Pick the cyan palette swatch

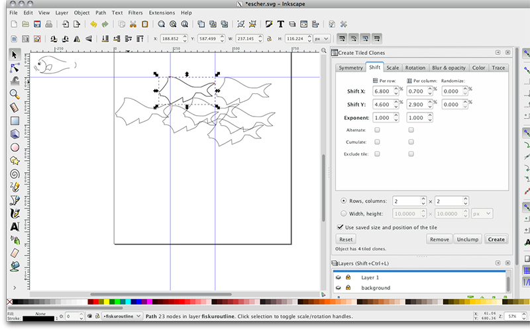pos(128,302)
